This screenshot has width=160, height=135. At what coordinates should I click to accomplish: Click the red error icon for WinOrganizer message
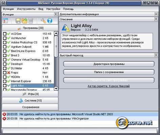coord(4,119)
